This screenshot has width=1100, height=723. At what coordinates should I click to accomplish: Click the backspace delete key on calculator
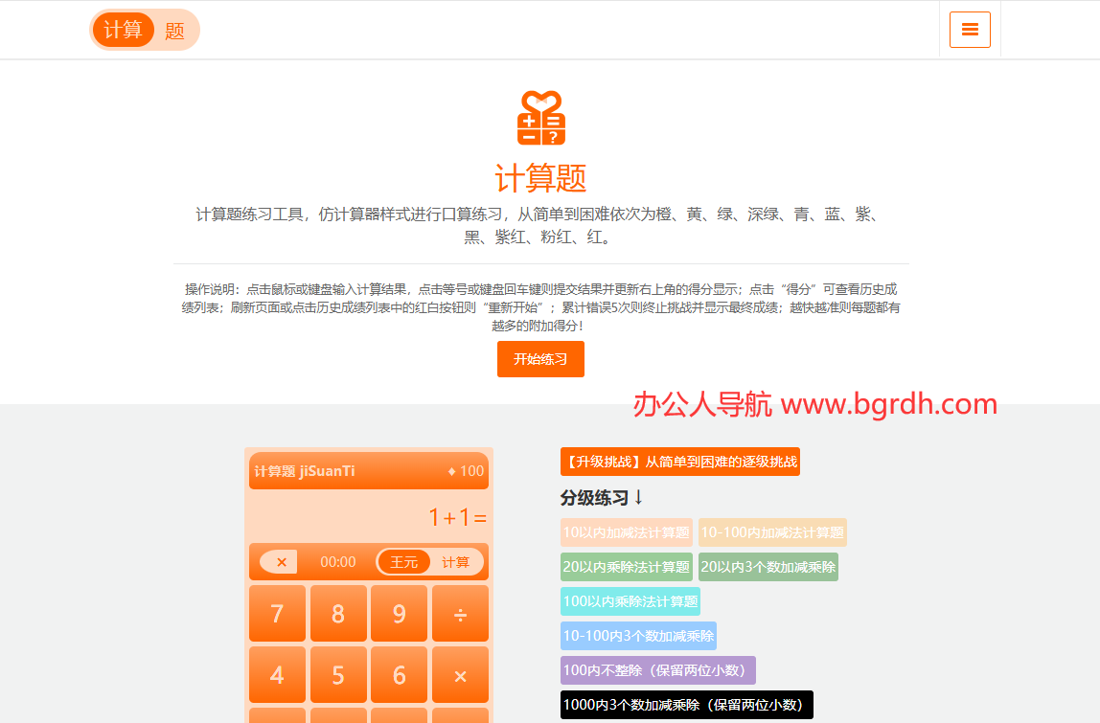tap(279, 562)
